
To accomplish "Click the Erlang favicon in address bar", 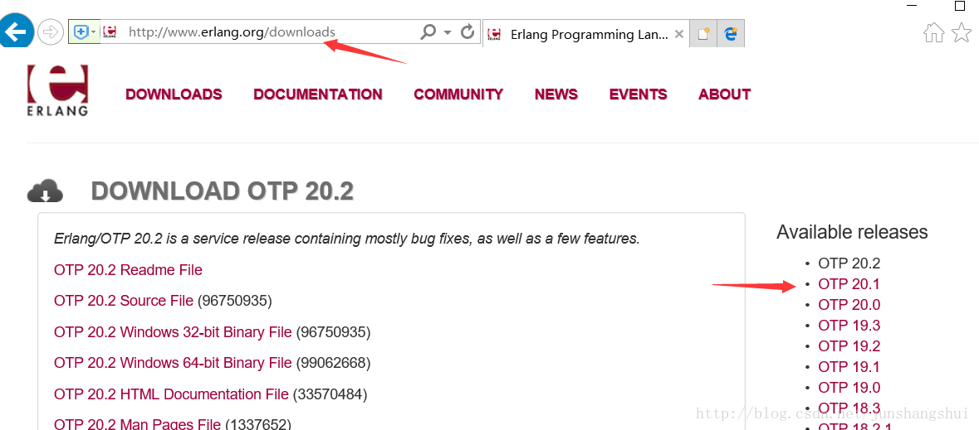I will tap(110, 31).
